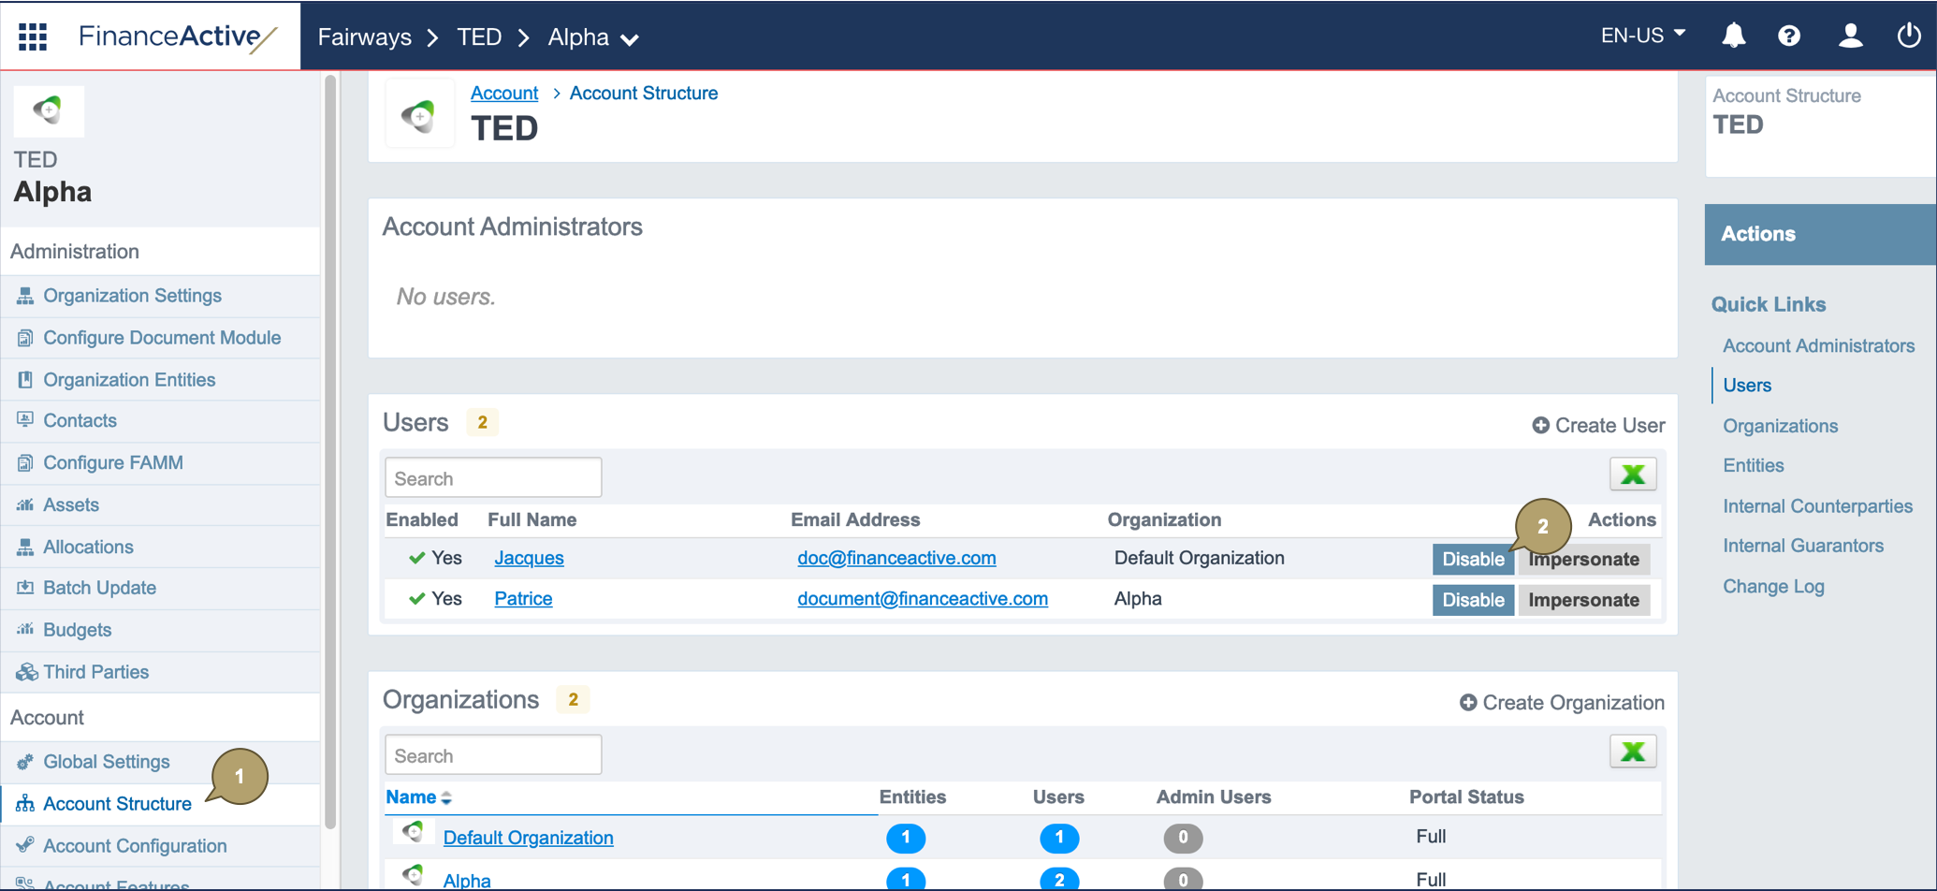Click the Users search field
1937x891 pixels.
coord(492,478)
